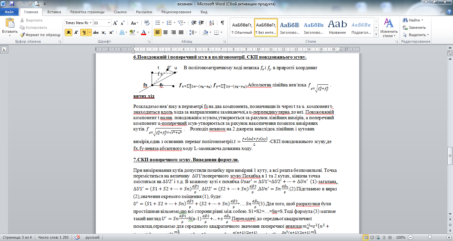453x241 pixels.
Task: Open the References (Ссылки) tab
Action: click(120, 12)
